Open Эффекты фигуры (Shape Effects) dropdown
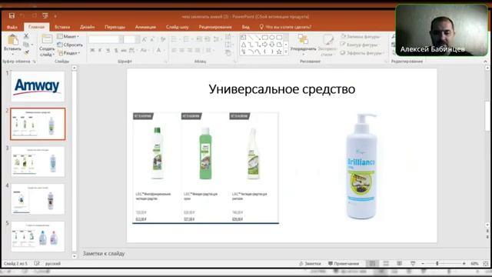 pyautogui.click(x=362, y=53)
